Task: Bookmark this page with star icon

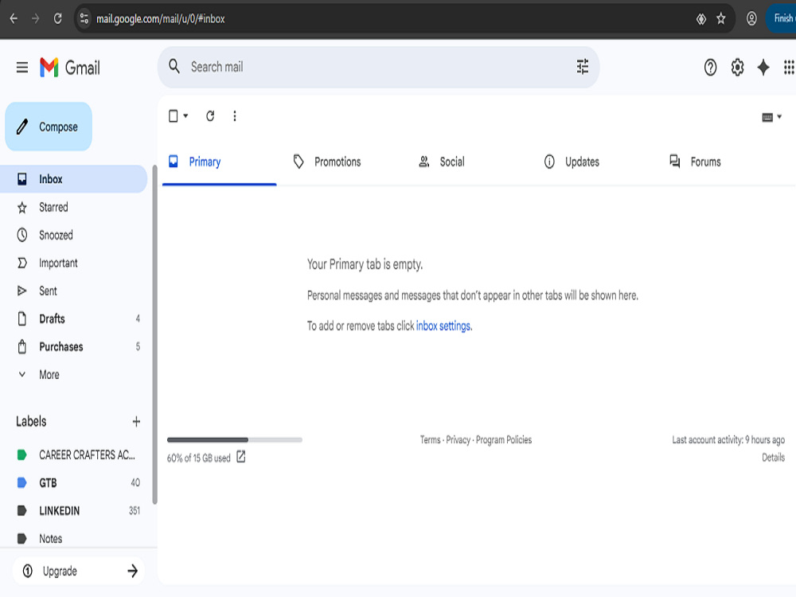Action: 721,19
